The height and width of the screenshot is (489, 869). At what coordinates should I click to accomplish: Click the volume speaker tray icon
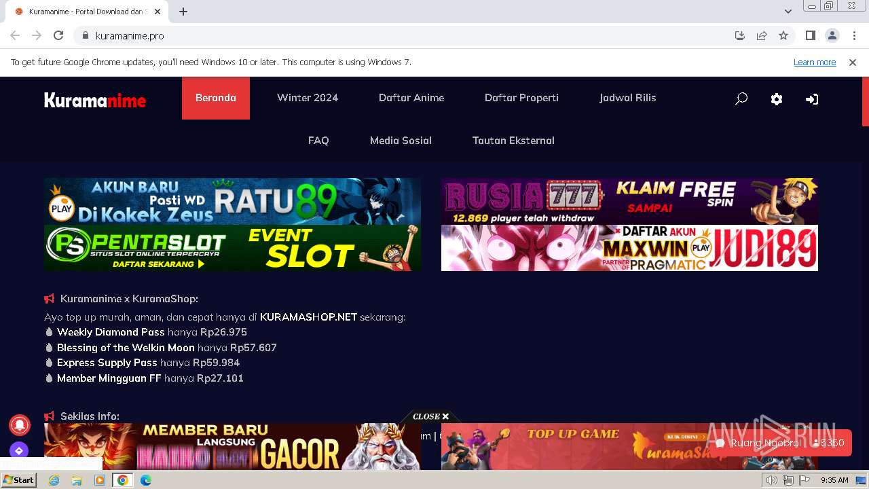coord(772,480)
